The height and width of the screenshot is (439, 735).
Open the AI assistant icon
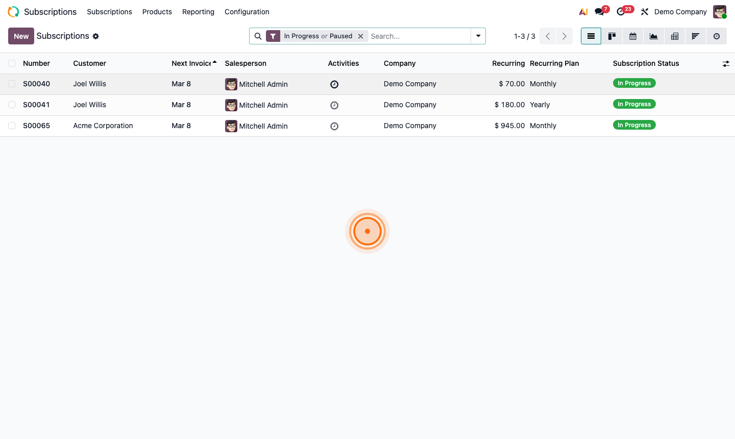pos(583,12)
